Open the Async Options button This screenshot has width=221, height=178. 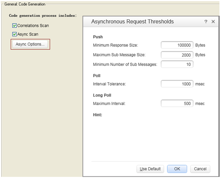30,44
